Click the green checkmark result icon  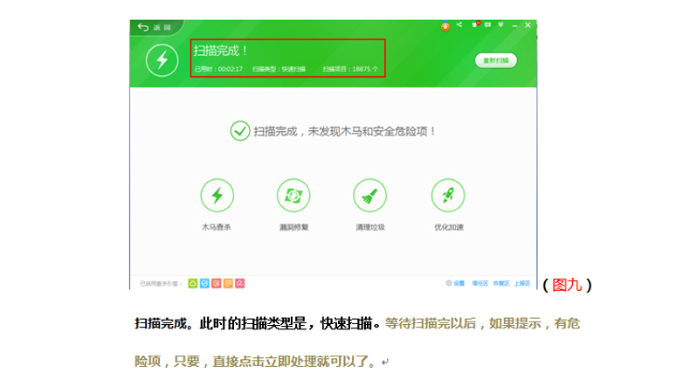(x=240, y=131)
